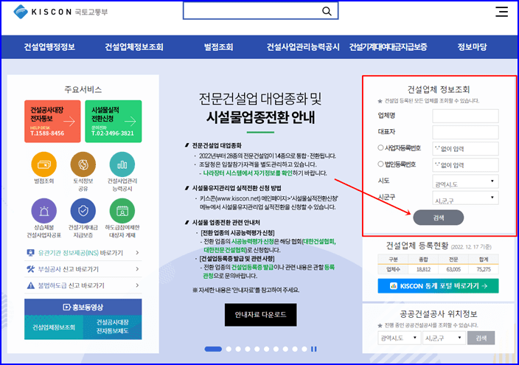Screen dimensions: 519x365
Task: Open the 시도 광역시.도 dropdown
Action: coord(465,181)
